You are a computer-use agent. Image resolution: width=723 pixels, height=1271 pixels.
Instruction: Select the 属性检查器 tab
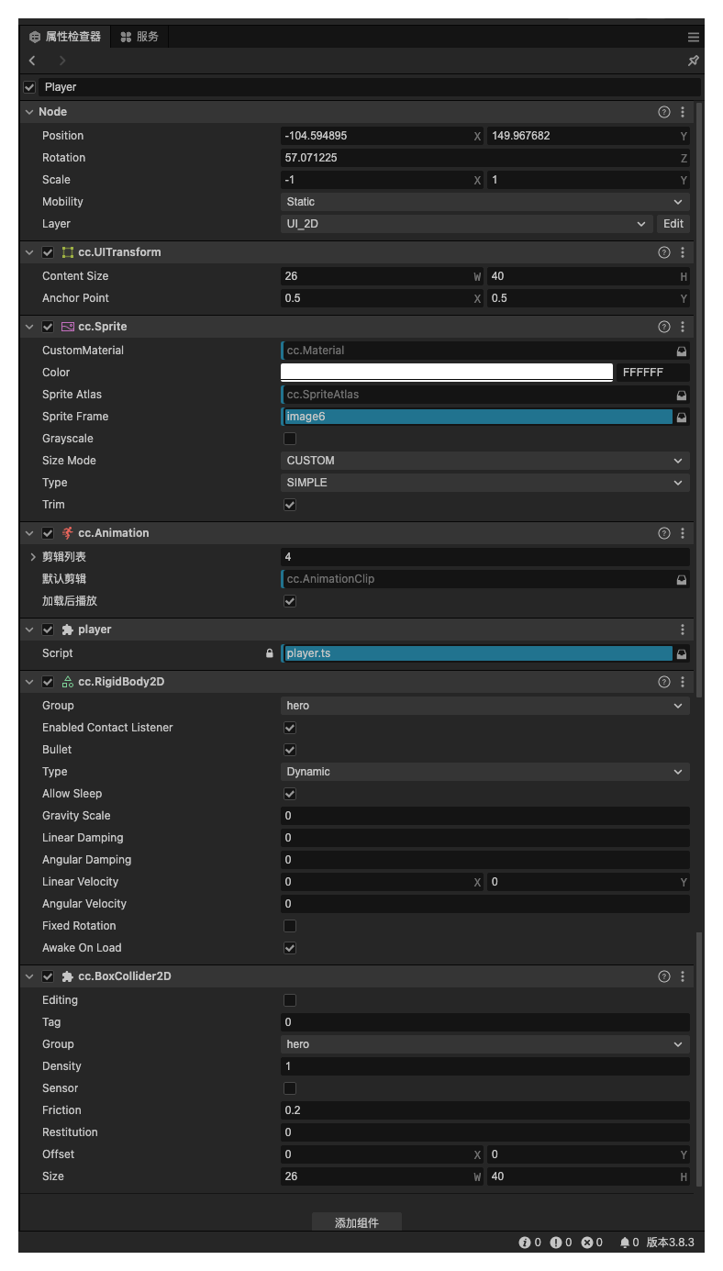[x=65, y=37]
